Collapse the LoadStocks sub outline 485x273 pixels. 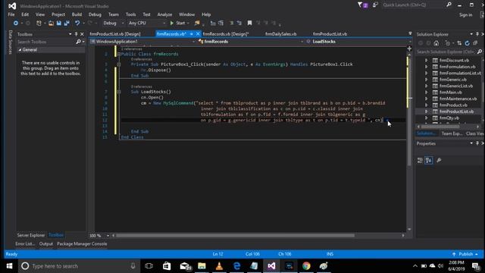coord(119,92)
